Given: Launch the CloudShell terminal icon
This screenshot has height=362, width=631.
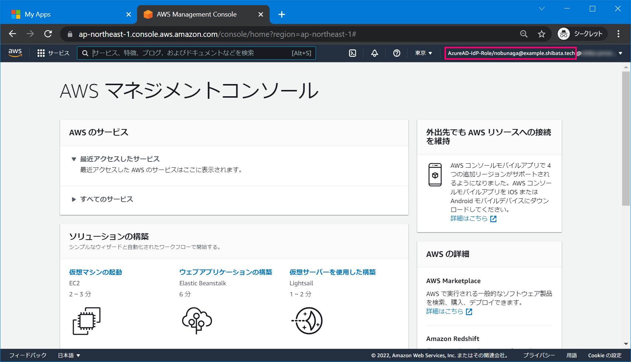Looking at the screenshot, I should point(352,53).
